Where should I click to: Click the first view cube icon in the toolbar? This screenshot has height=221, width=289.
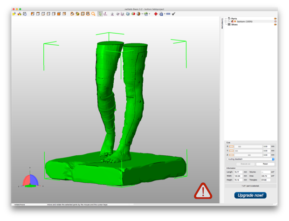33,14
